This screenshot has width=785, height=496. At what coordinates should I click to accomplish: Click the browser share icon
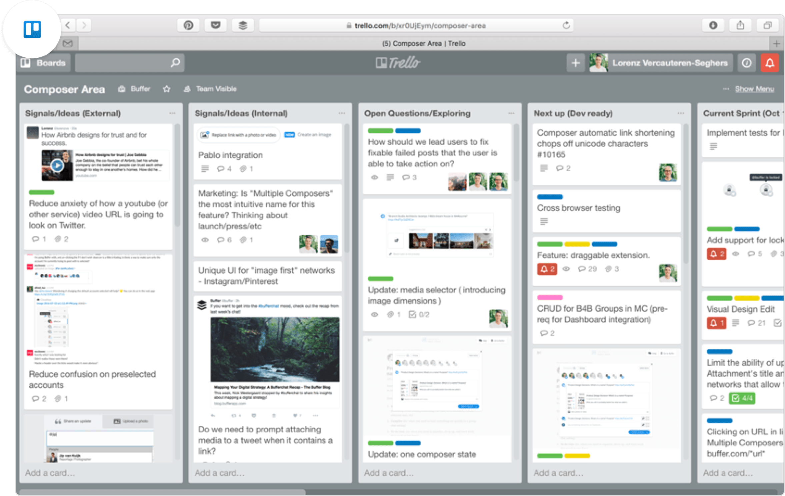pyautogui.click(x=740, y=25)
